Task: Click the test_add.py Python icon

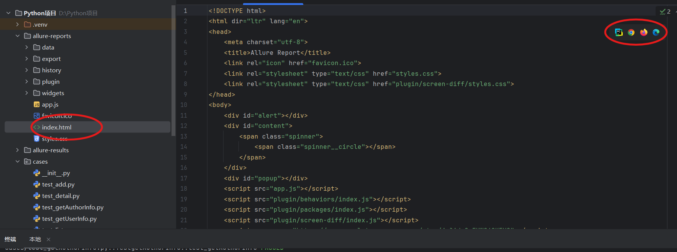Action: coord(37,184)
